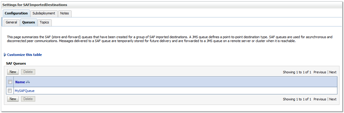Go to Next page, bottom pager

[333, 99]
